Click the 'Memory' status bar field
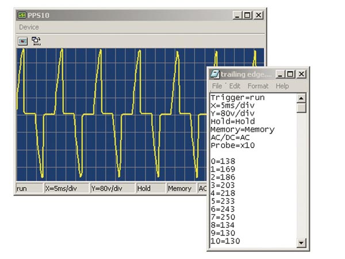The image size is (345, 259). click(181, 189)
